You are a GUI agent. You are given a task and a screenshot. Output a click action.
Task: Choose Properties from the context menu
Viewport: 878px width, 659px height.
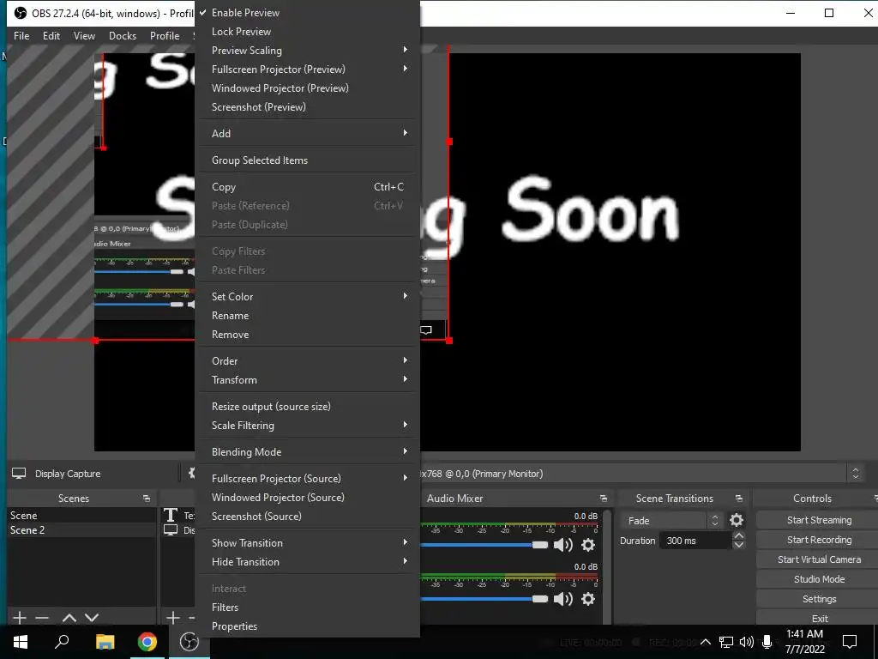308,626
